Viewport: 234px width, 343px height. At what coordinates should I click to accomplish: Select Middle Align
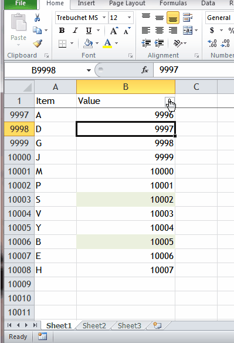[x=160, y=18]
